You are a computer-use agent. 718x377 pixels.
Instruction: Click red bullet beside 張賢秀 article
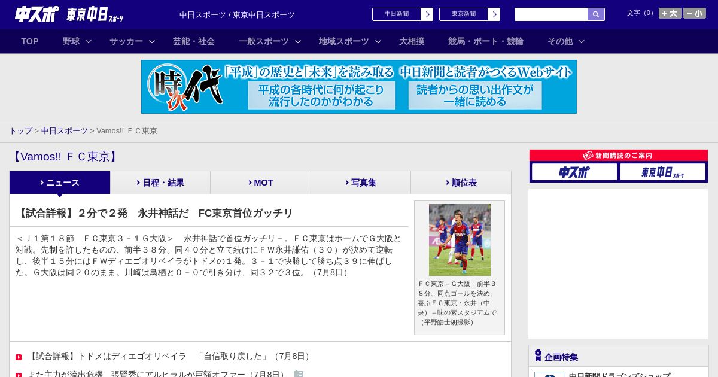pos(19,375)
